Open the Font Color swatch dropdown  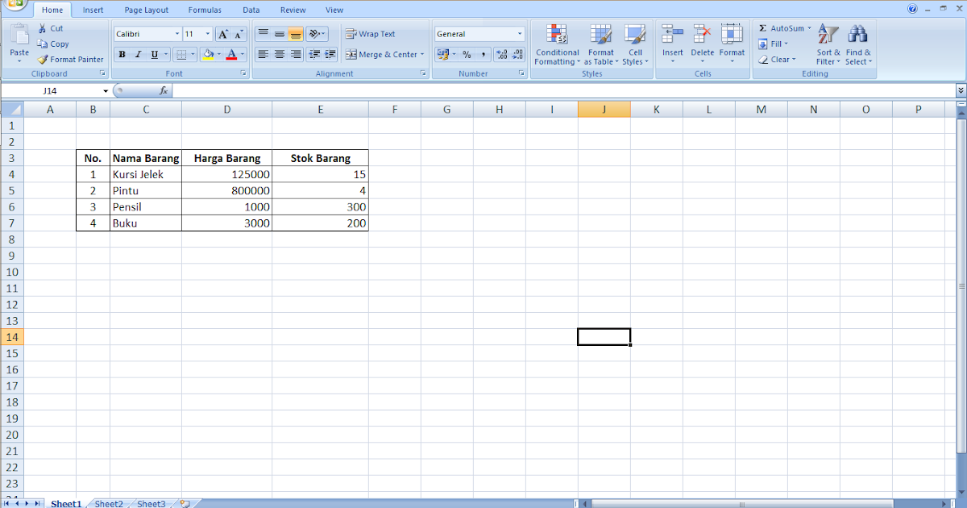pyautogui.click(x=242, y=54)
